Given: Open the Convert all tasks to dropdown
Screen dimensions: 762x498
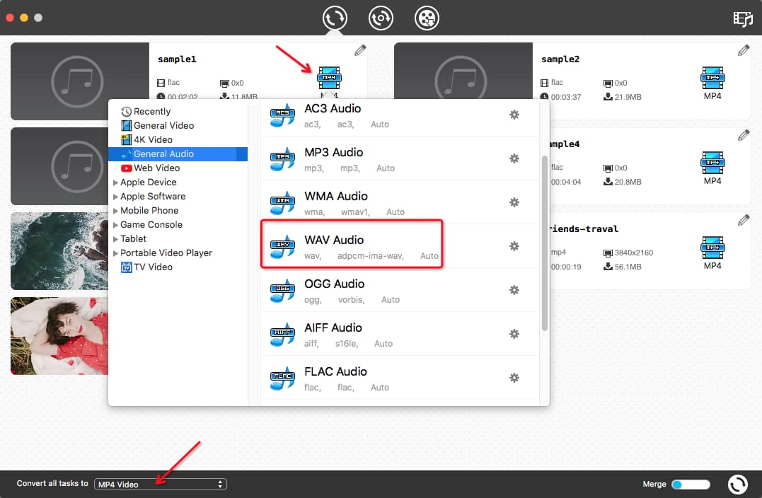Looking at the screenshot, I should pos(160,484).
